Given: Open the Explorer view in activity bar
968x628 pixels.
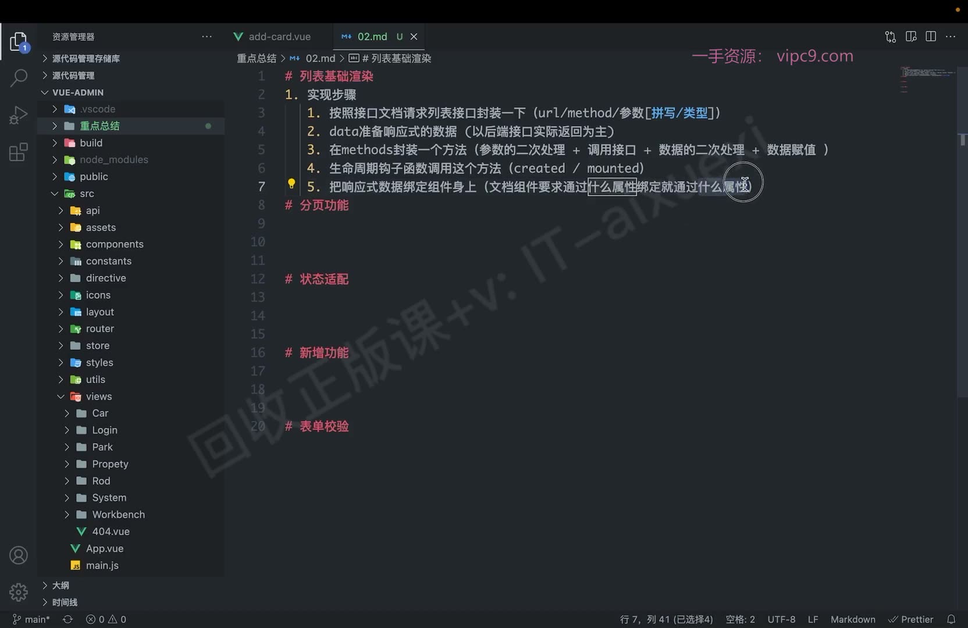Looking at the screenshot, I should click(x=18, y=42).
